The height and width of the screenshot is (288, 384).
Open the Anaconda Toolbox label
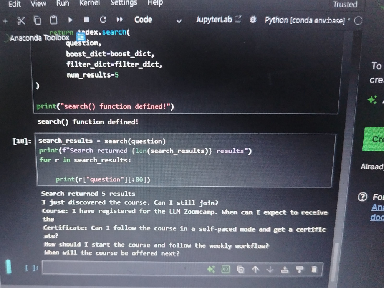(40, 38)
